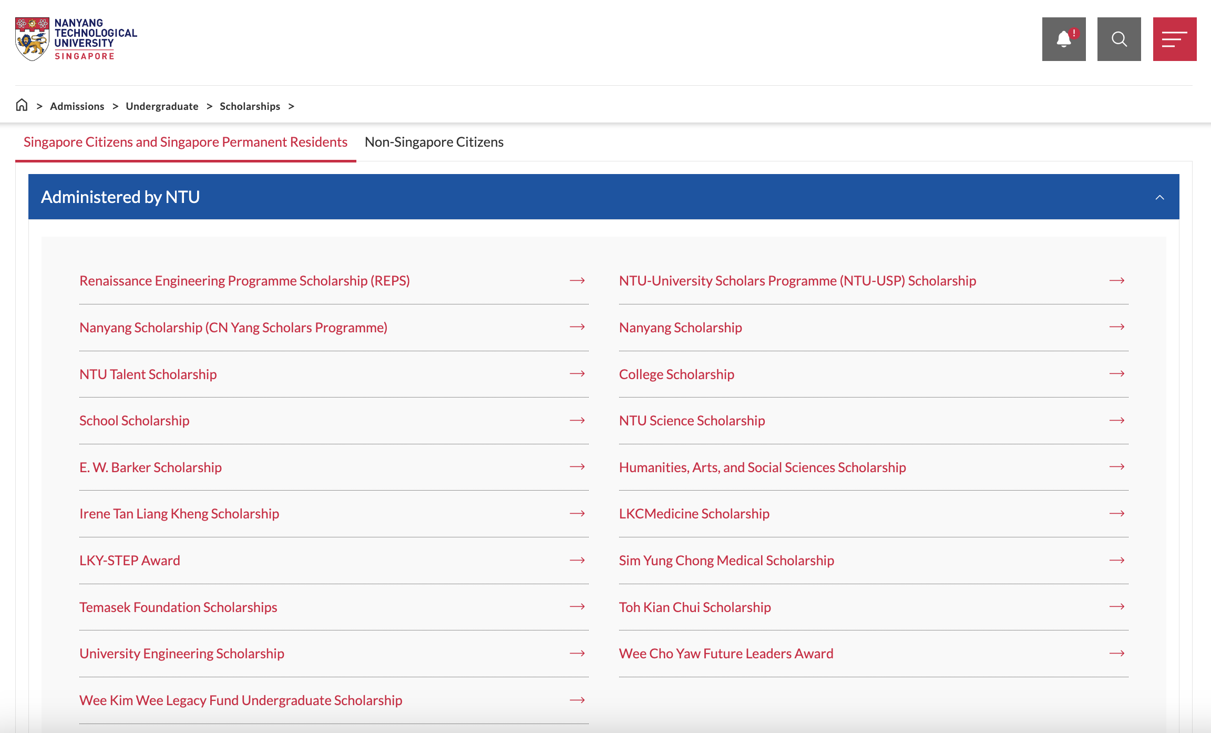Open LKY-STEP Award link
The image size is (1211, 733).
130,561
